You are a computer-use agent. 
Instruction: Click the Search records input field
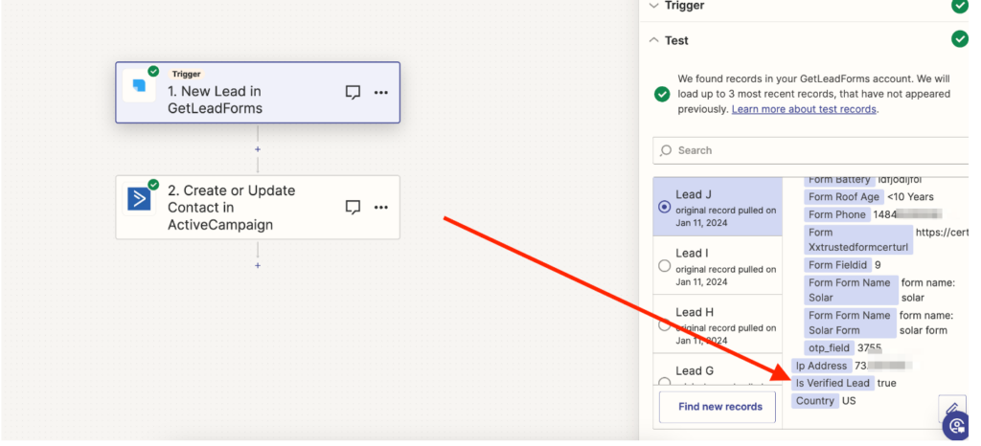click(x=810, y=150)
